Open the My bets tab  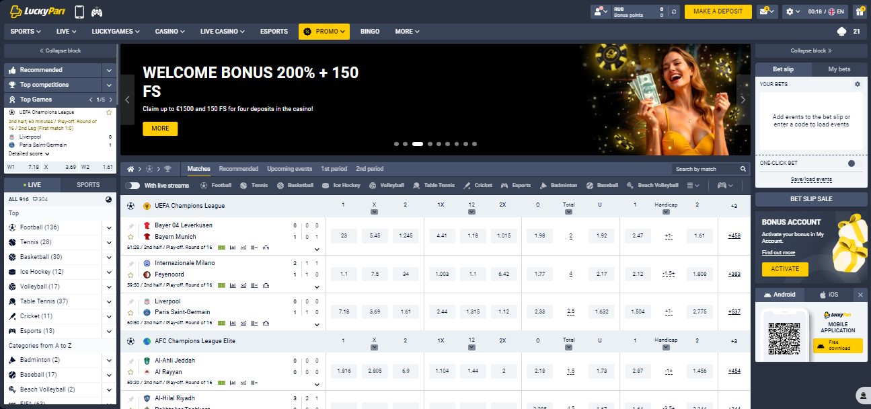pyautogui.click(x=839, y=69)
